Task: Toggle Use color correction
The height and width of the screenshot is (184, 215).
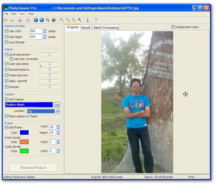Action: [x=11, y=59]
